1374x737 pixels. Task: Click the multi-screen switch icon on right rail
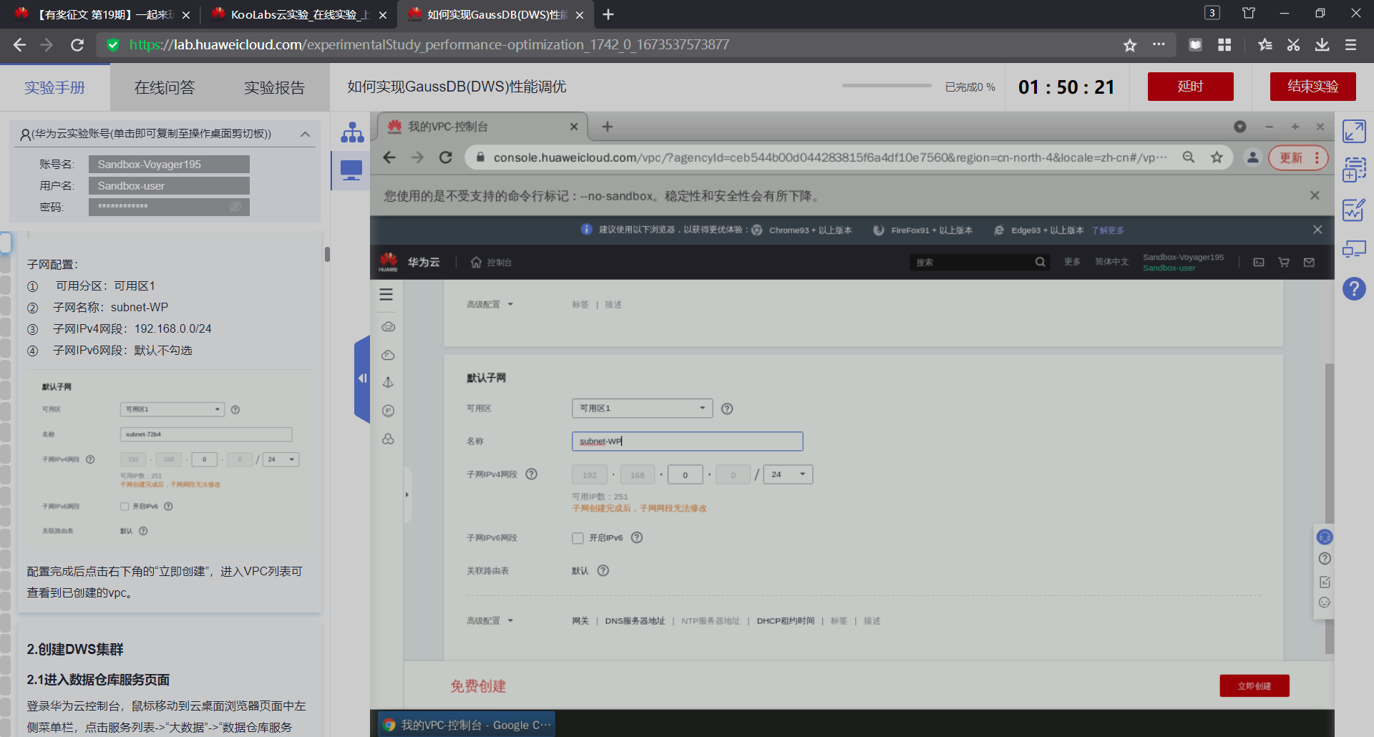[1354, 249]
